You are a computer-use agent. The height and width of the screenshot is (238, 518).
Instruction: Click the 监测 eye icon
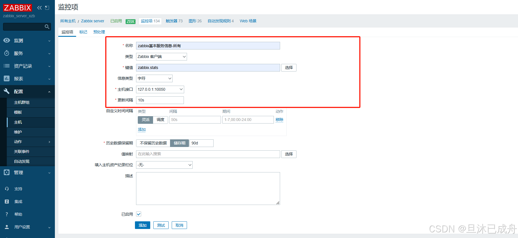point(7,40)
